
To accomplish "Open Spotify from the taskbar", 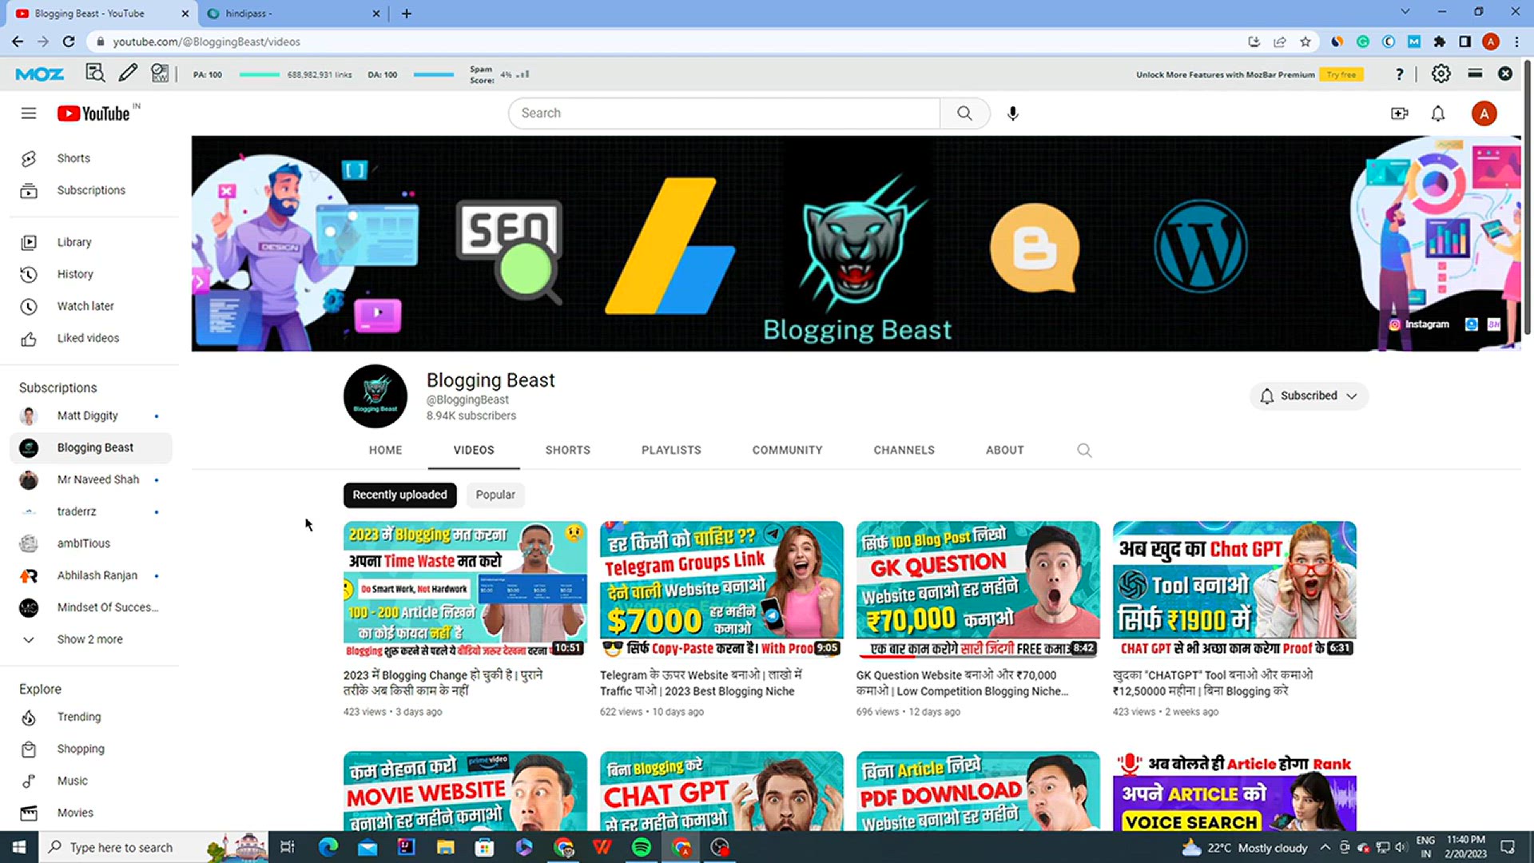I will coord(642,847).
